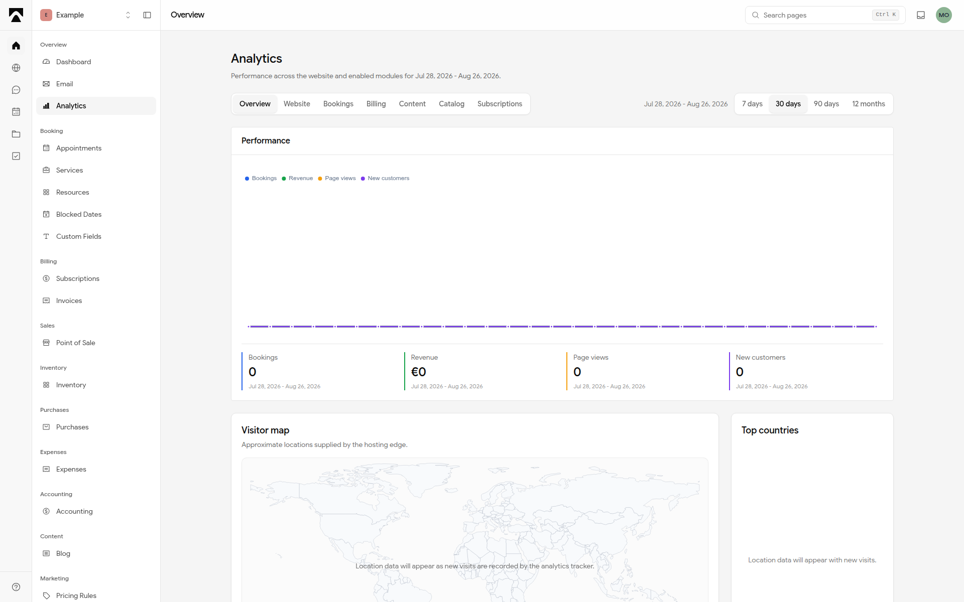Open Blog in the sidebar

tap(96, 553)
